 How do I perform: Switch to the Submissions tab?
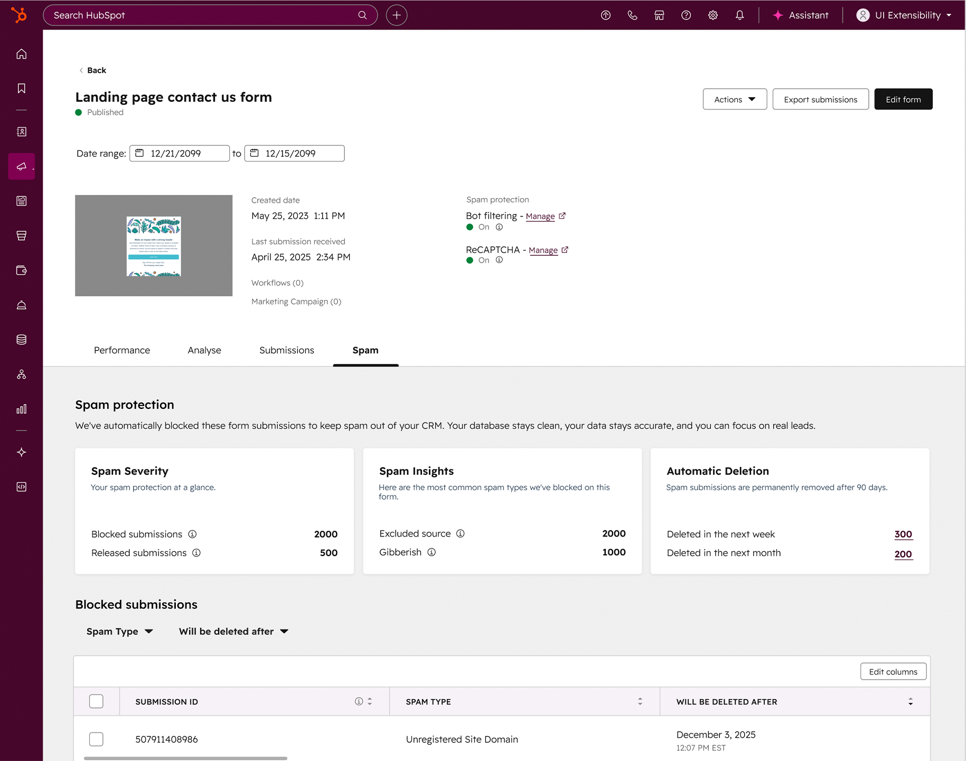click(x=287, y=350)
